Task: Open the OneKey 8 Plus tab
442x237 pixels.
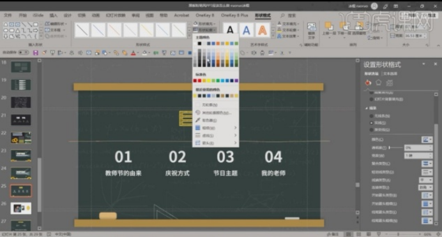Action: [x=234, y=15]
